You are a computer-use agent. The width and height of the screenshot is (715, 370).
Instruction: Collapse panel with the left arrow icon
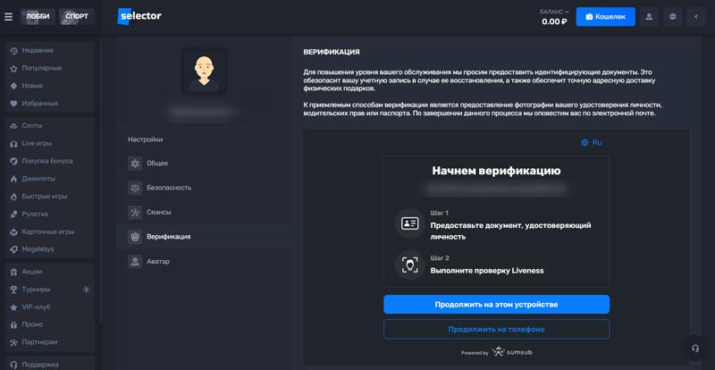coord(696,16)
